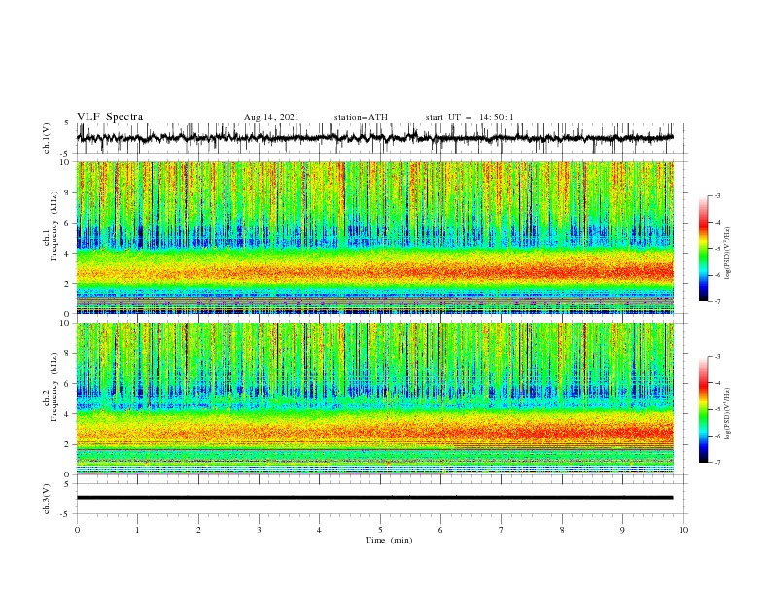Click the "-3" label on ch.2 colorbar
The image size is (770, 595).
(x=717, y=357)
